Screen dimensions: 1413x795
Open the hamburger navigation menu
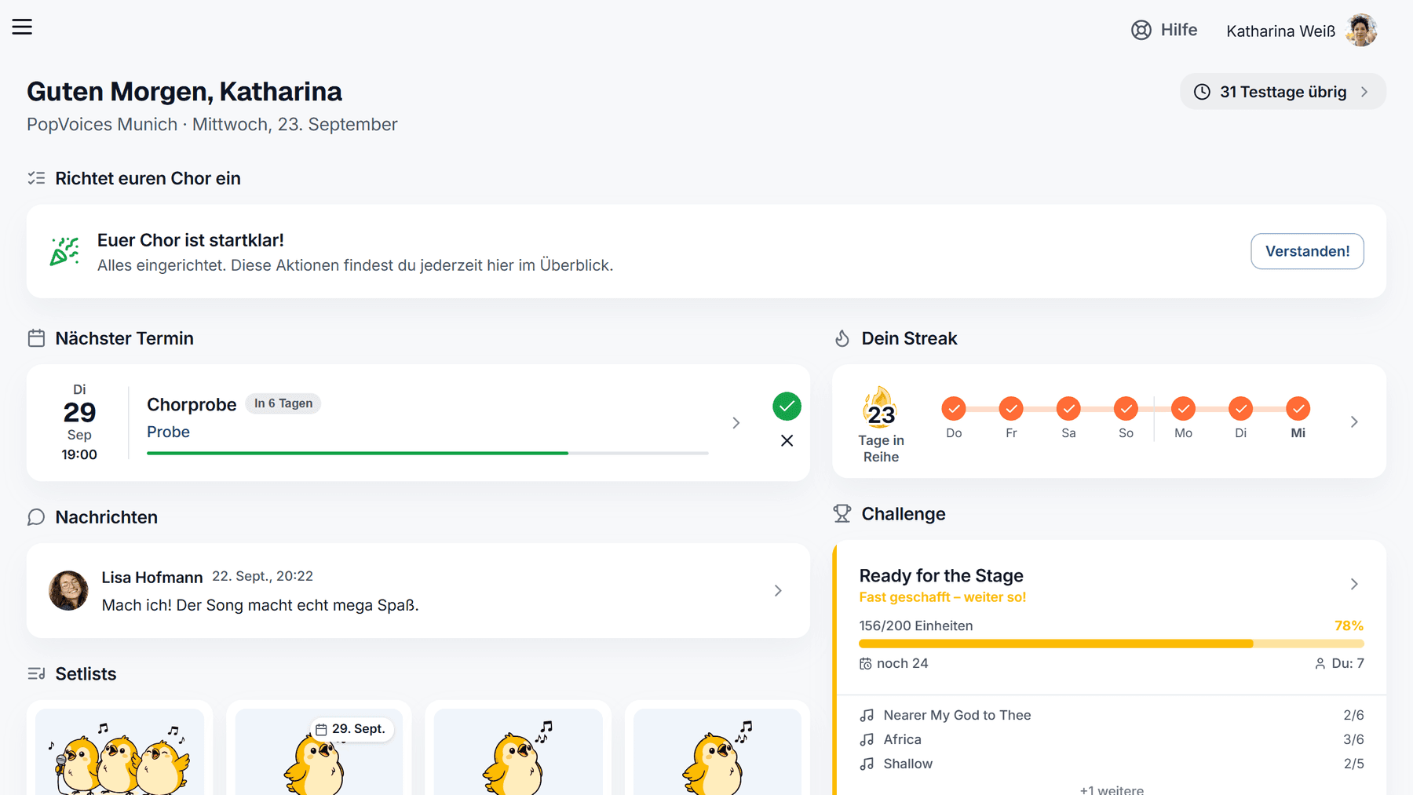pyautogui.click(x=22, y=27)
